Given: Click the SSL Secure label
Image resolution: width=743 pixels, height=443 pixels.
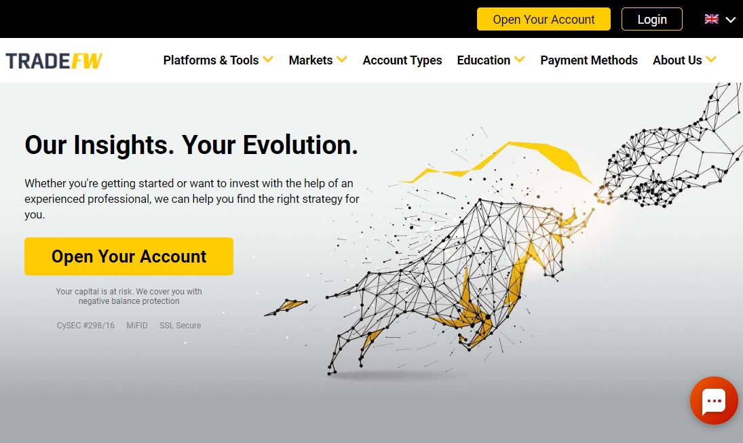Looking at the screenshot, I should [x=180, y=326].
